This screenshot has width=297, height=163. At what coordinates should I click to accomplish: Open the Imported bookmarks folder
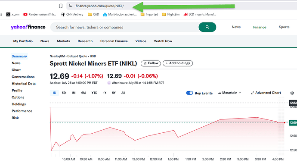(x=149, y=14)
